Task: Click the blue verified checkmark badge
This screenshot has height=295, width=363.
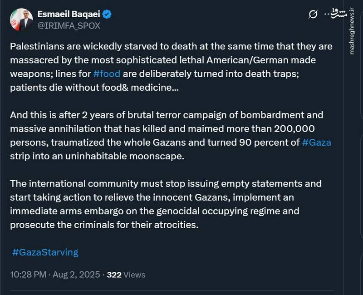Action: 107,15
